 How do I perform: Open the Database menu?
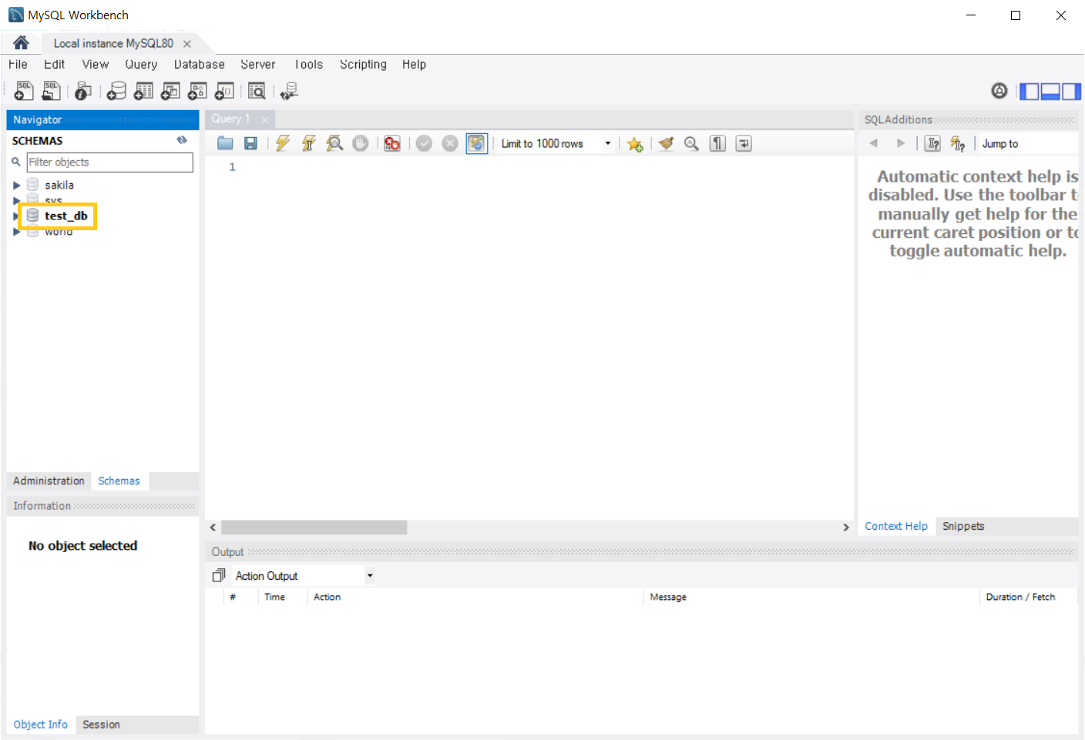(x=199, y=65)
